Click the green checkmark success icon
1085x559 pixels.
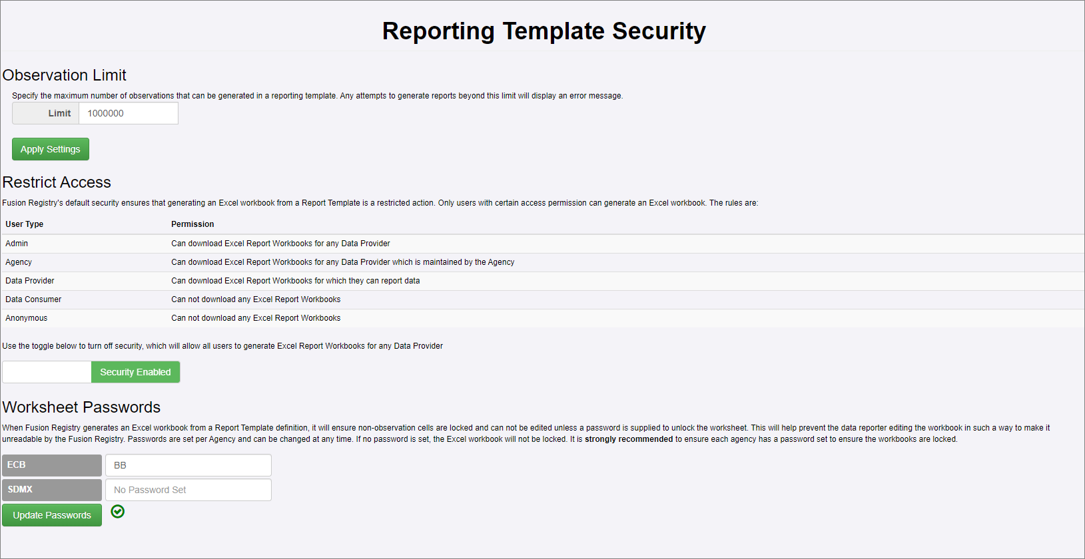[x=118, y=511]
